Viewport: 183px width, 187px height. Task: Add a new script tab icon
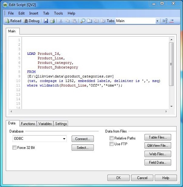tap(89, 21)
